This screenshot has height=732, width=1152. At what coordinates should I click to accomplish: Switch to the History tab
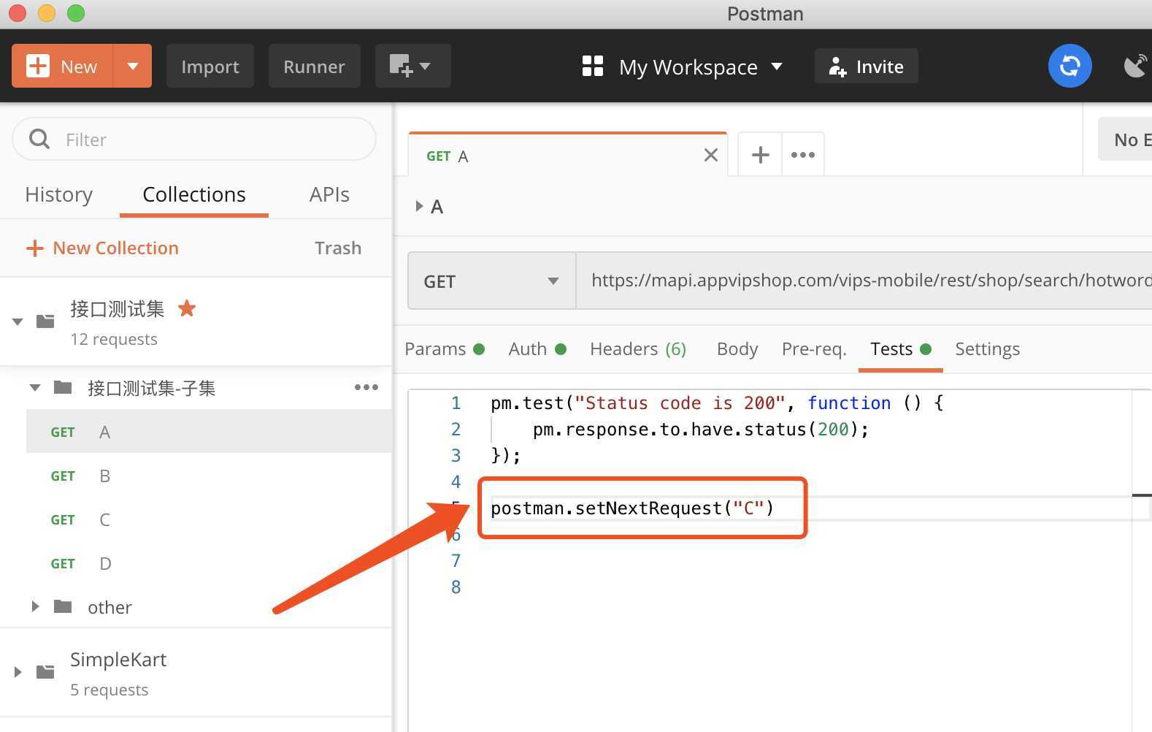58,194
